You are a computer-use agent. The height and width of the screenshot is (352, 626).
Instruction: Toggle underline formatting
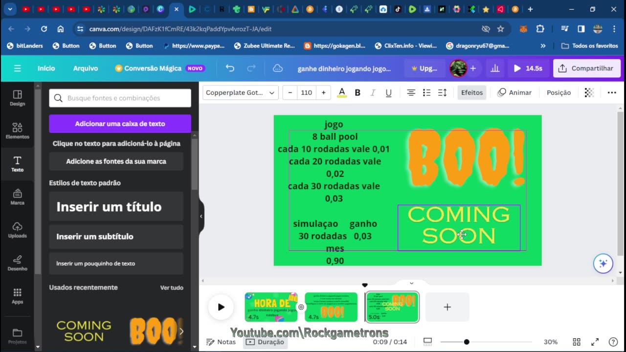point(388,92)
